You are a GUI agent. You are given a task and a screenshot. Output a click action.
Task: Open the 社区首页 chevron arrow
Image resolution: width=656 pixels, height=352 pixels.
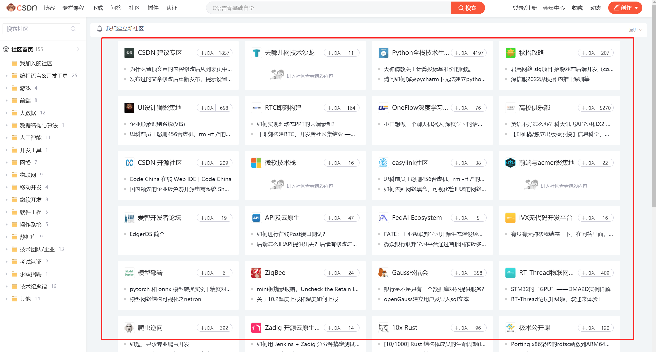[x=78, y=49]
